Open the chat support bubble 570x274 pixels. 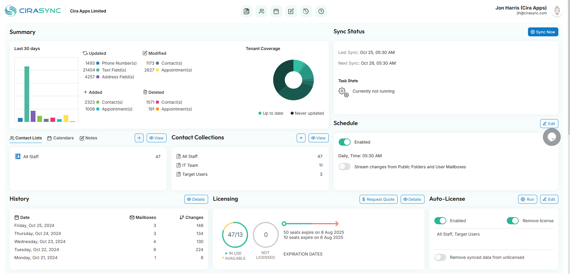point(552,137)
